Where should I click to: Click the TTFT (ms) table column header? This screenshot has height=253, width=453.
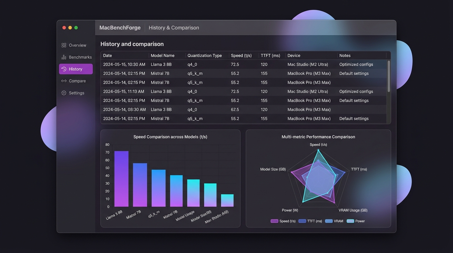click(x=270, y=55)
